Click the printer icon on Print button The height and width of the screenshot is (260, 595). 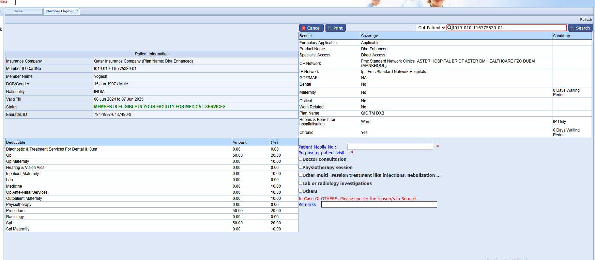(x=330, y=28)
